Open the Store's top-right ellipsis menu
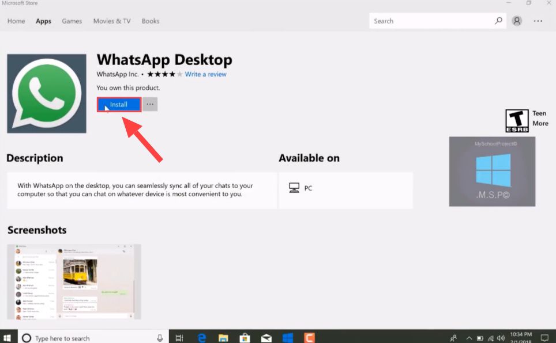Image resolution: width=556 pixels, height=343 pixels. (538, 21)
